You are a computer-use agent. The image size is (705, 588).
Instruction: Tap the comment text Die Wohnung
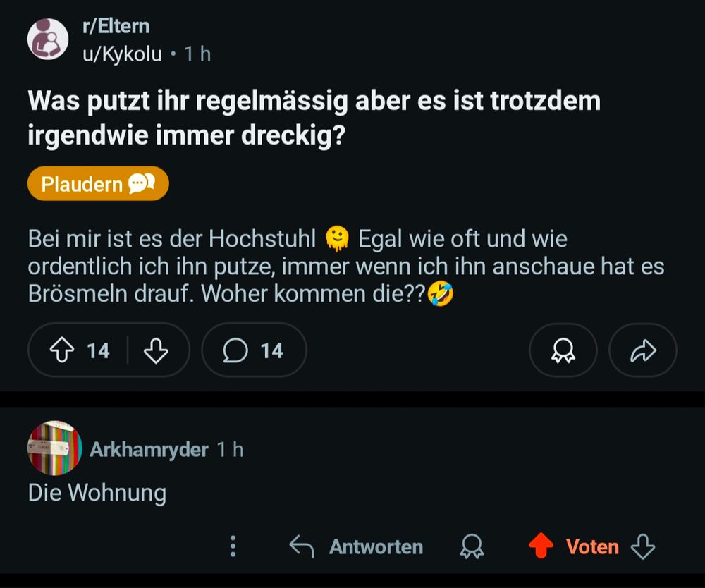tap(97, 493)
